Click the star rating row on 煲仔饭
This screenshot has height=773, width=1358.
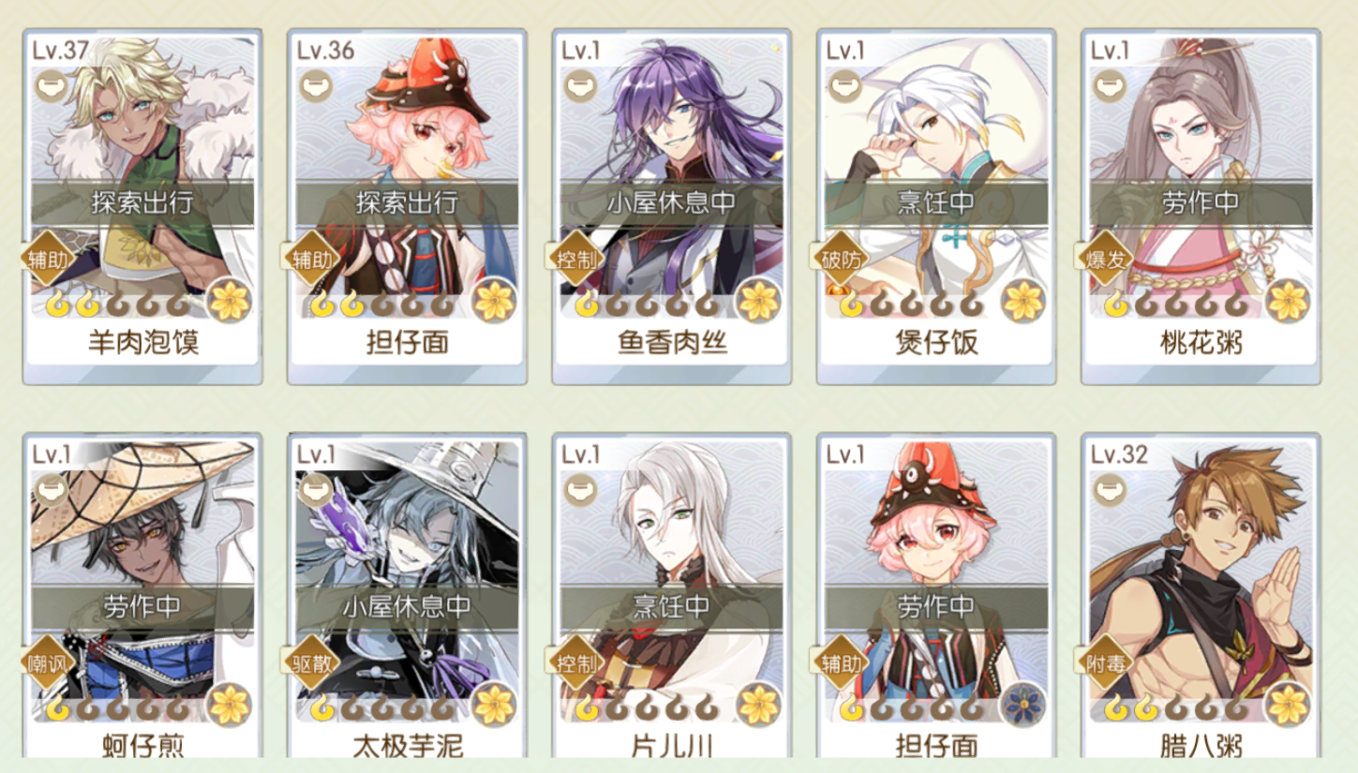(909, 305)
